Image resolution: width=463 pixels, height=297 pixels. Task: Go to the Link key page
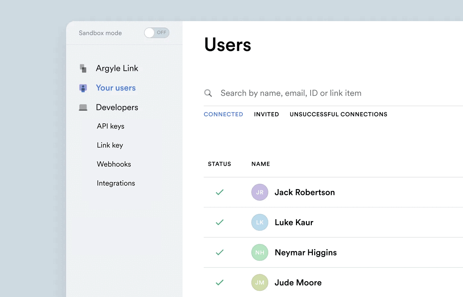pos(110,145)
